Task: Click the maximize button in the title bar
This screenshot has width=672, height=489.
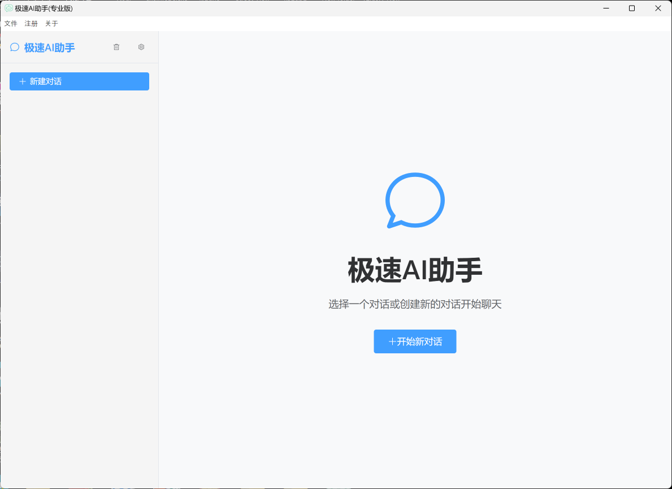Action: click(631, 8)
